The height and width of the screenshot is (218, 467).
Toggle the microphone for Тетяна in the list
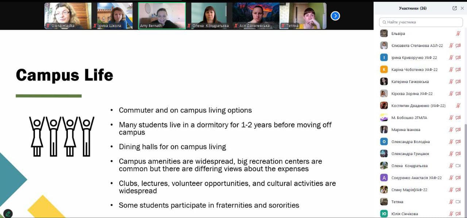point(451,202)
